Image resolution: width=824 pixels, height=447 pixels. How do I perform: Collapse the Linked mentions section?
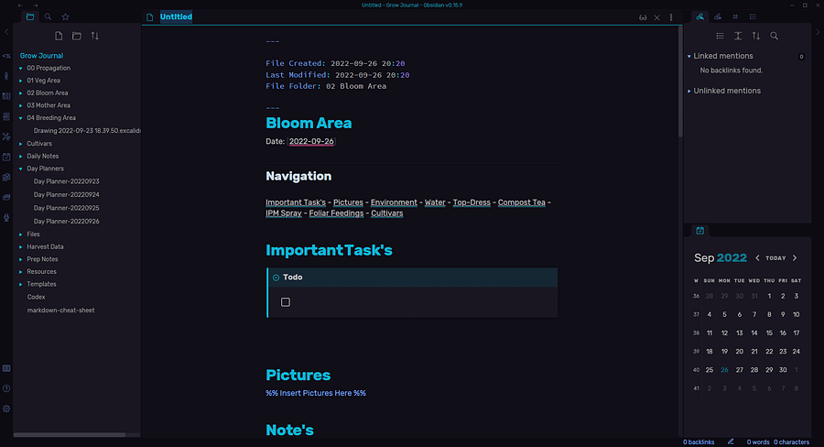[688, 56]
